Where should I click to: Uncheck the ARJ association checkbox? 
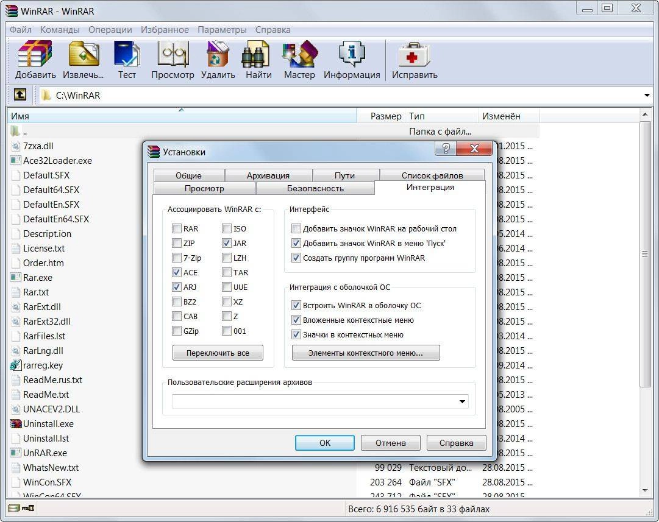point(177,287)
